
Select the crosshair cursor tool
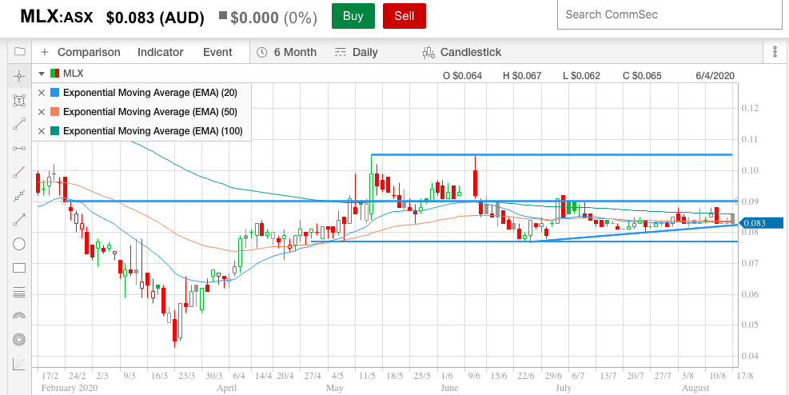coord(19,77)
